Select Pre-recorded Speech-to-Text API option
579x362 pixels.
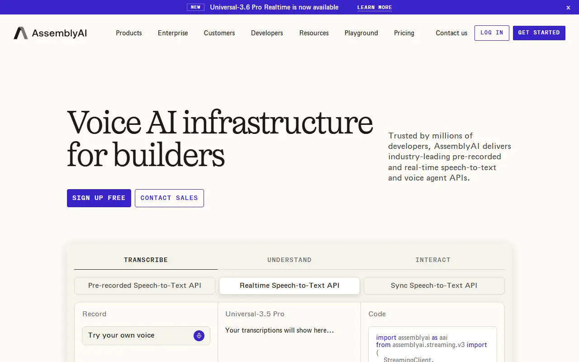pyautogui.click(x=145, y=286)
